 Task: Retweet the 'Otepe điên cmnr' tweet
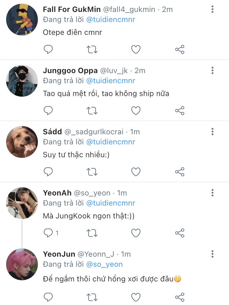92,49
